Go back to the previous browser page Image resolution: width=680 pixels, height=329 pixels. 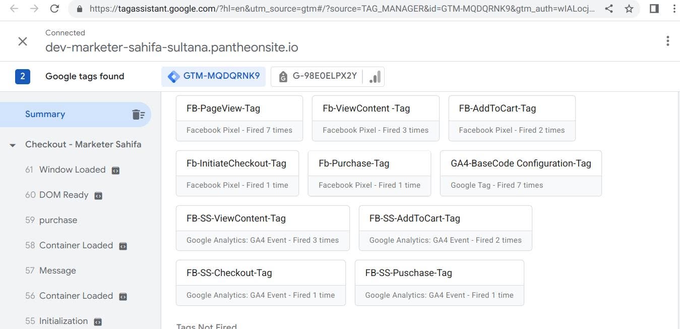14,9
